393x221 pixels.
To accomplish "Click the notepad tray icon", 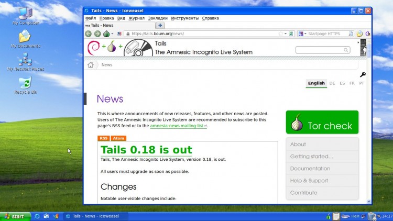I will coord(336,216).
